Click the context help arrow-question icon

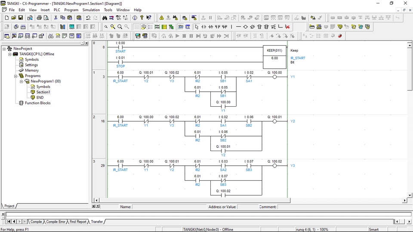tap(149, 18)
